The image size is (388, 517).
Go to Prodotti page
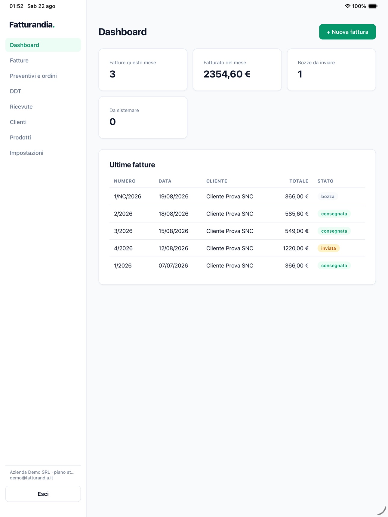pos(43,137)
